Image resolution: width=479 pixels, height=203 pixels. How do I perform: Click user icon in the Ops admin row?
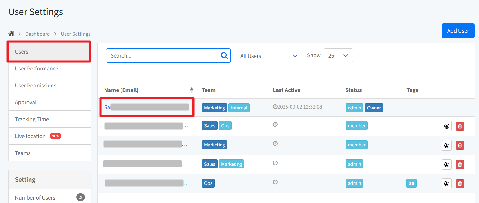click(x=446, y=184)
